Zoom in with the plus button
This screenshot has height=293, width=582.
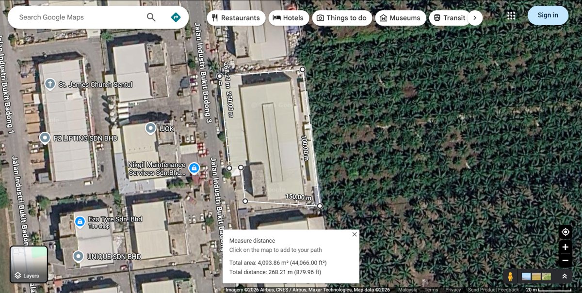[x=565, y=247]
